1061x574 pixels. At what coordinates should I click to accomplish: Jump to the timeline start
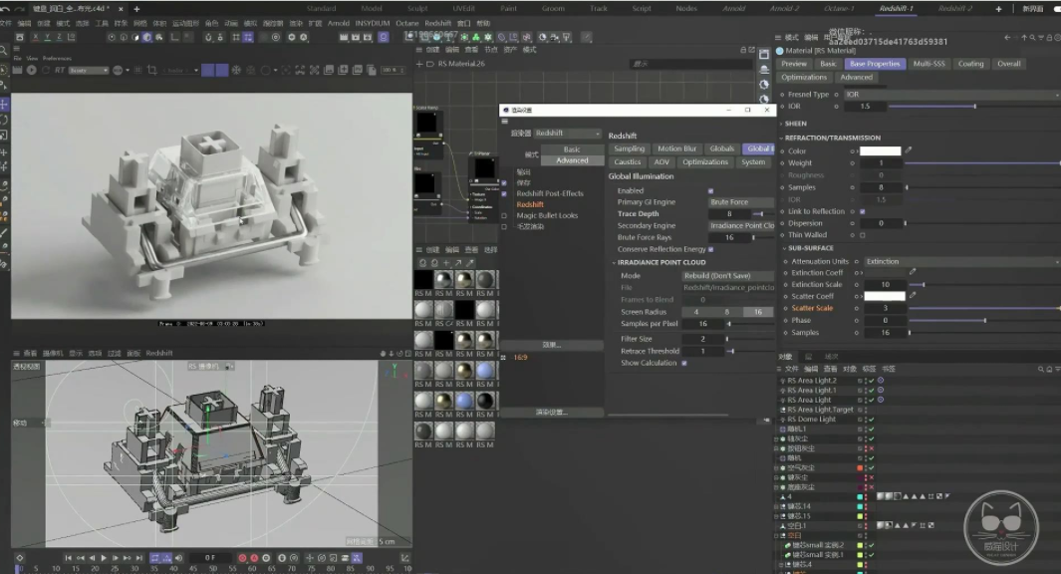click(x=69, y=558)
